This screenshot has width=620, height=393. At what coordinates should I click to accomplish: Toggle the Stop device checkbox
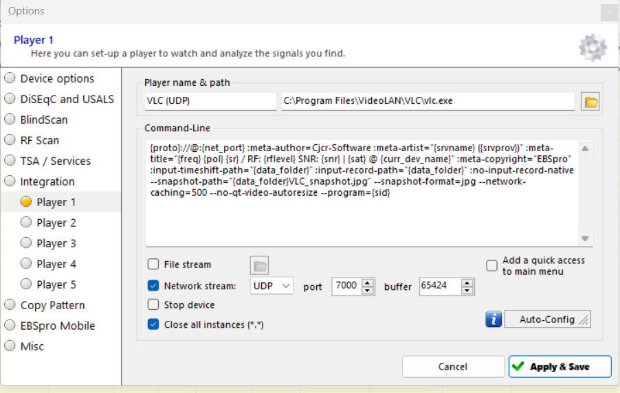tap(153, 305)
